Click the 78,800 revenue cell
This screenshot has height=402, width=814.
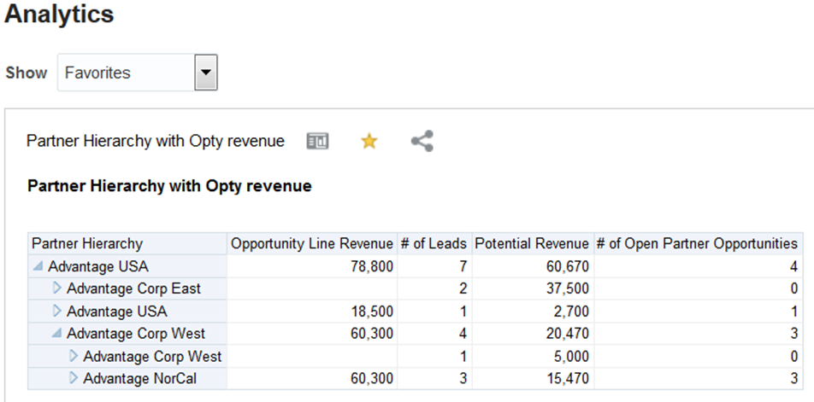(x=372, y=266)
